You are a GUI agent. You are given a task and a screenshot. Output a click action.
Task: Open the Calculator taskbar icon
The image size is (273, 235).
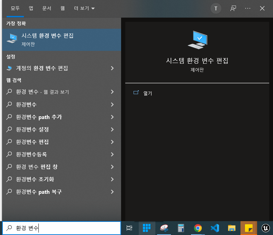click(181, 228)
